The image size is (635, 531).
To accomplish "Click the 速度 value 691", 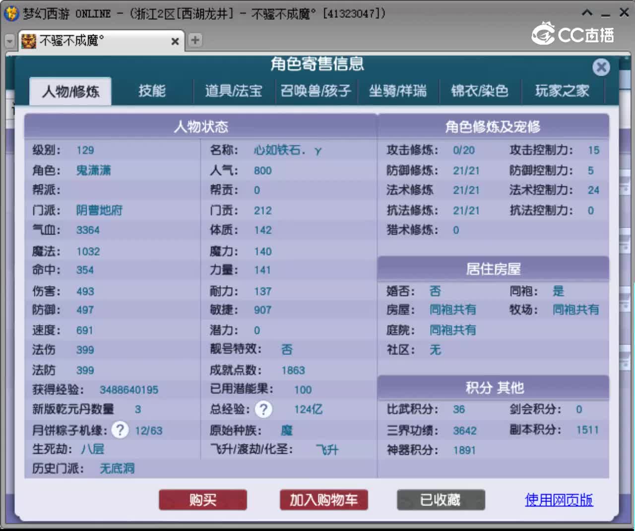I will [84, 330].
